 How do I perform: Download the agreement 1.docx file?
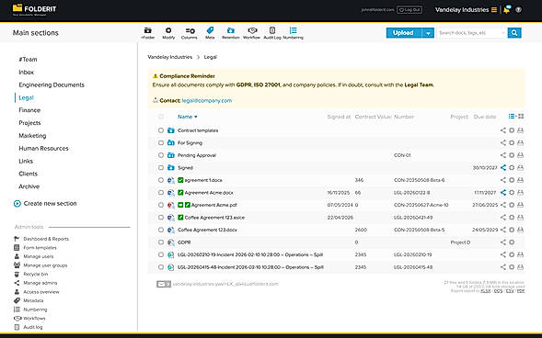coord(520,180)
